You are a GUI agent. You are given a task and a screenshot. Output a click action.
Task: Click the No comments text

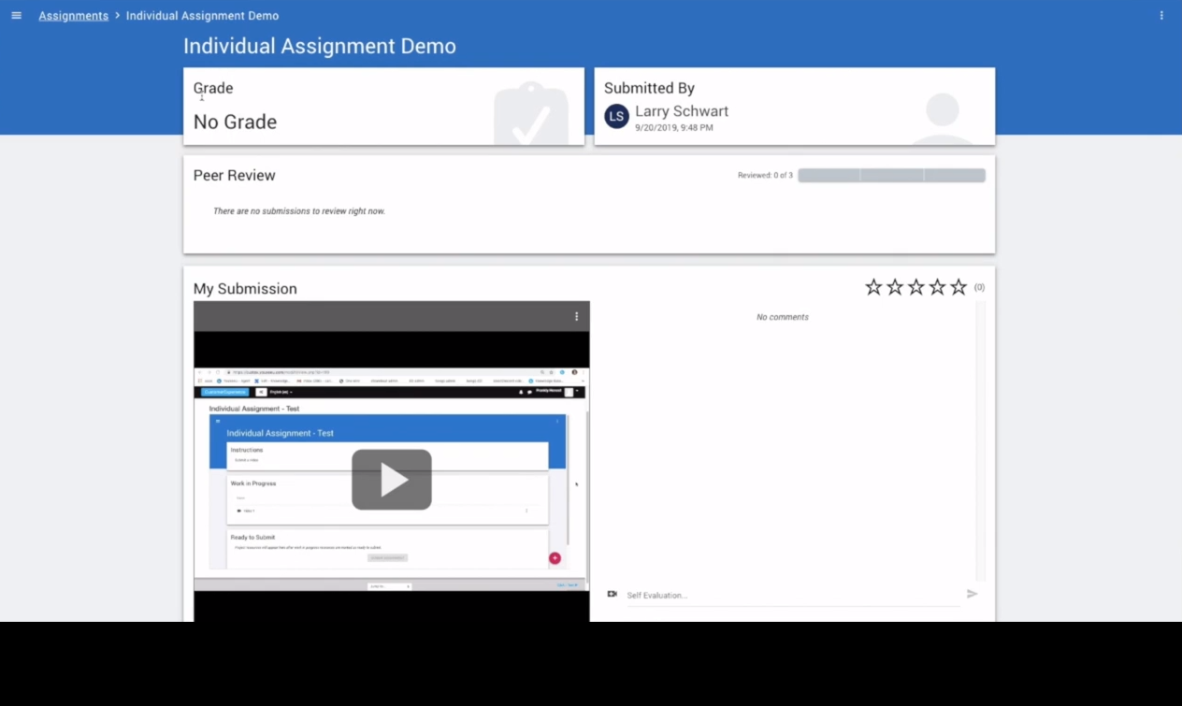point(783,317)
